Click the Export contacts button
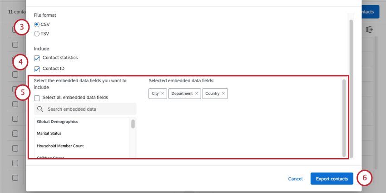The height and width of the screenshot is (193, 386). coord(332,179)
